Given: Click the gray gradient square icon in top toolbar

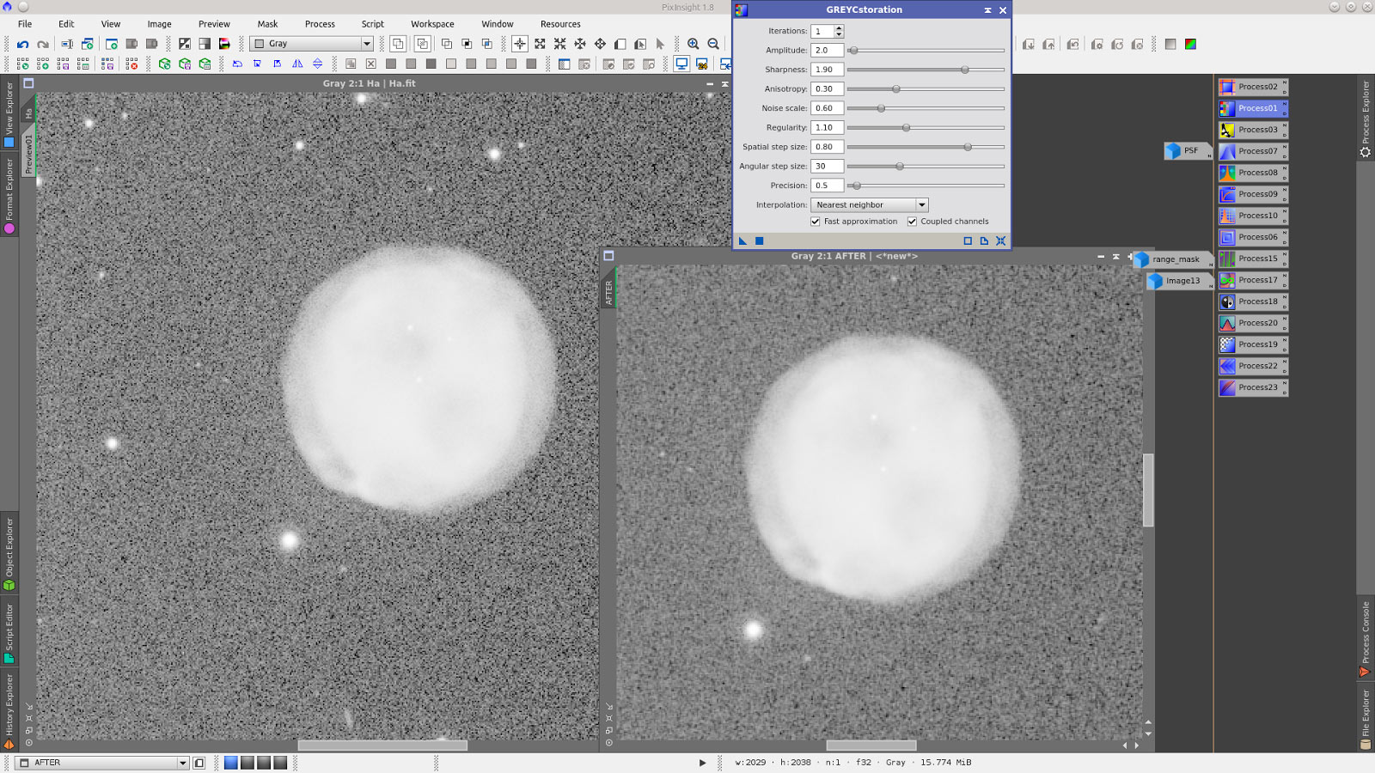Looking at the screenshot, I should point(1170,44).
